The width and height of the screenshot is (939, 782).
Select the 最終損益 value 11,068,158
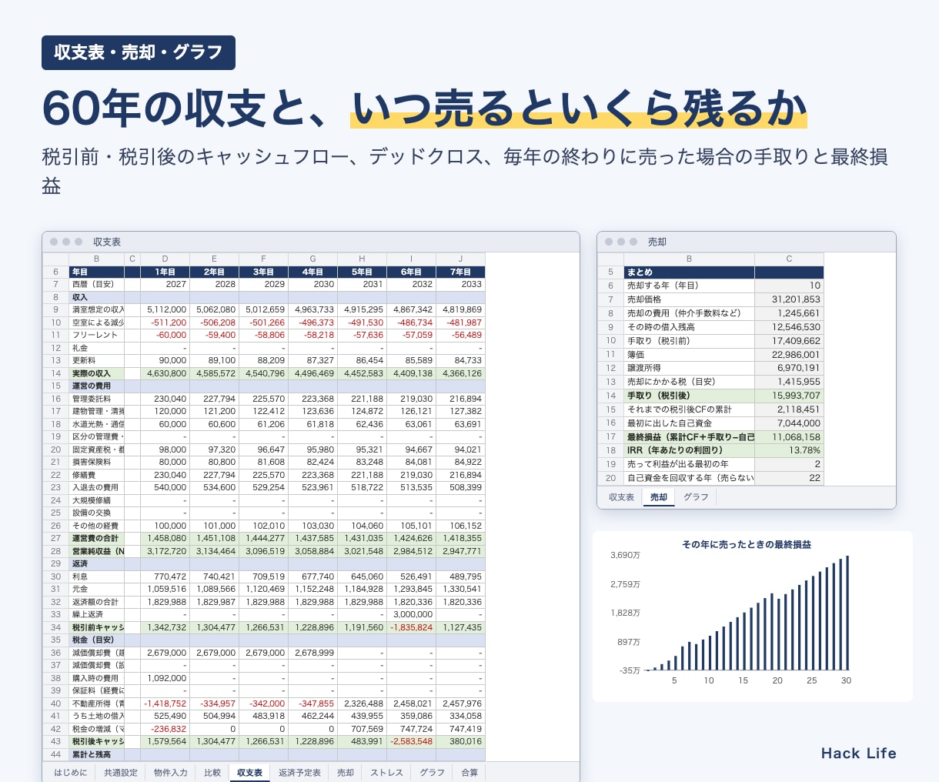[789, 436]
